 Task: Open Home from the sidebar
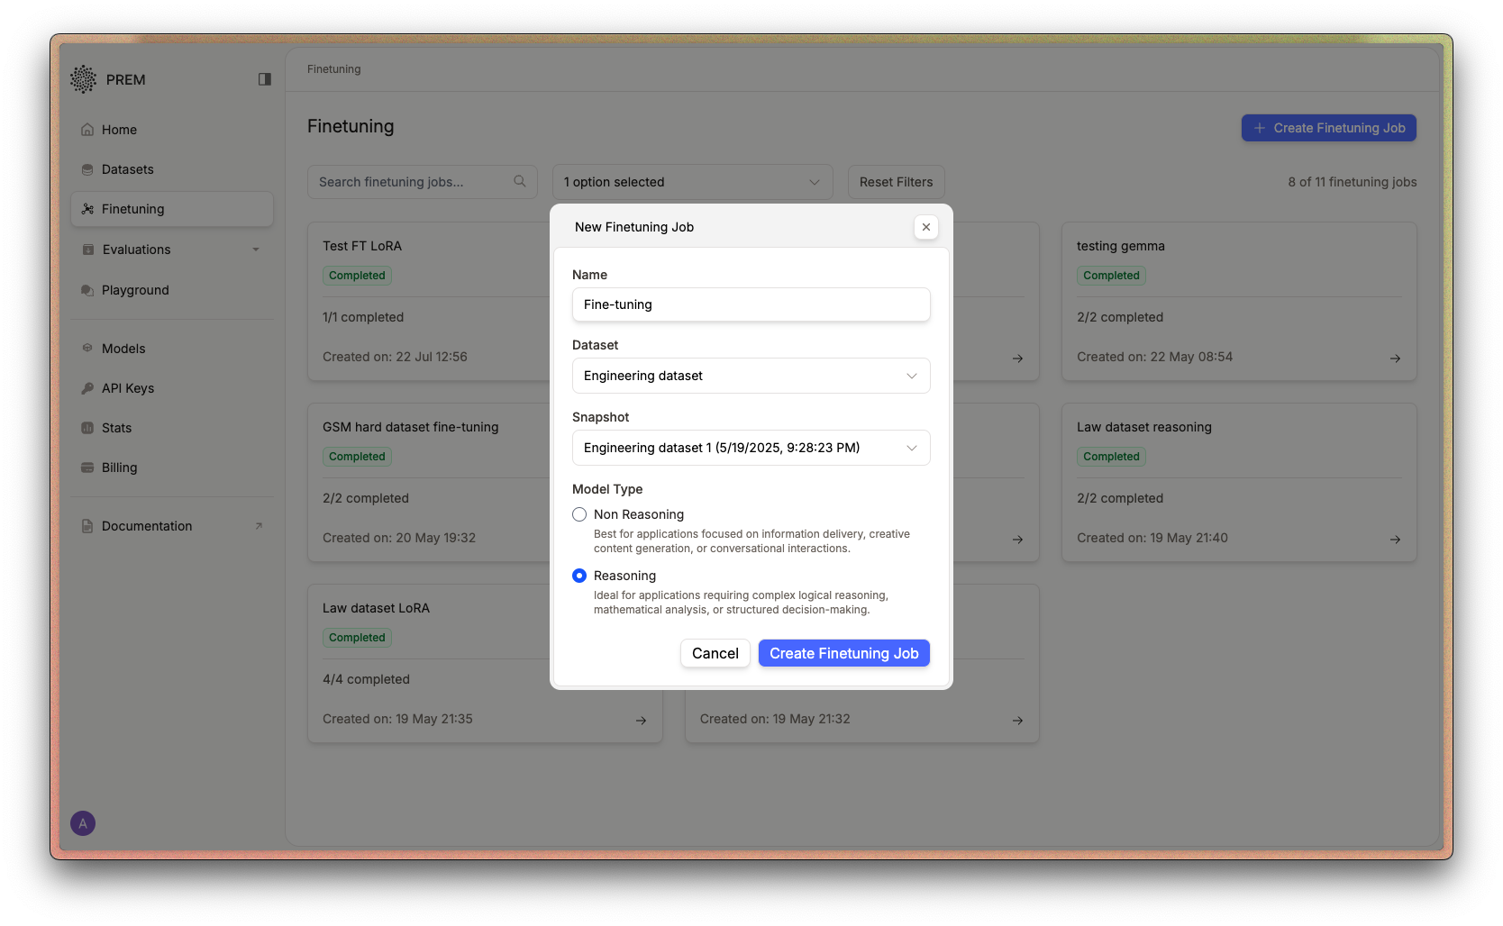tap(172, 130)
